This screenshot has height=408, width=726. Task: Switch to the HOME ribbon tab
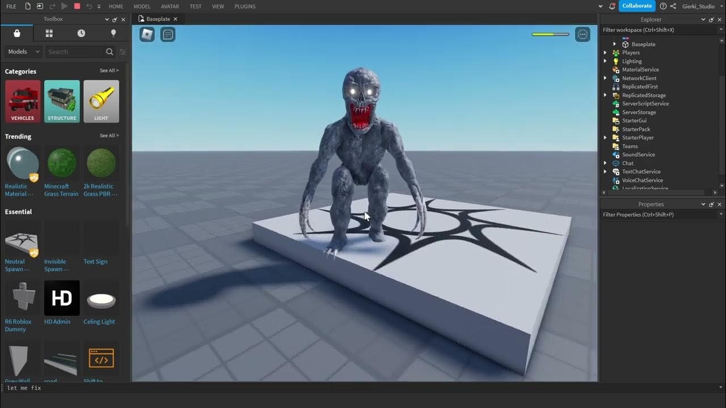click(116, 6)
